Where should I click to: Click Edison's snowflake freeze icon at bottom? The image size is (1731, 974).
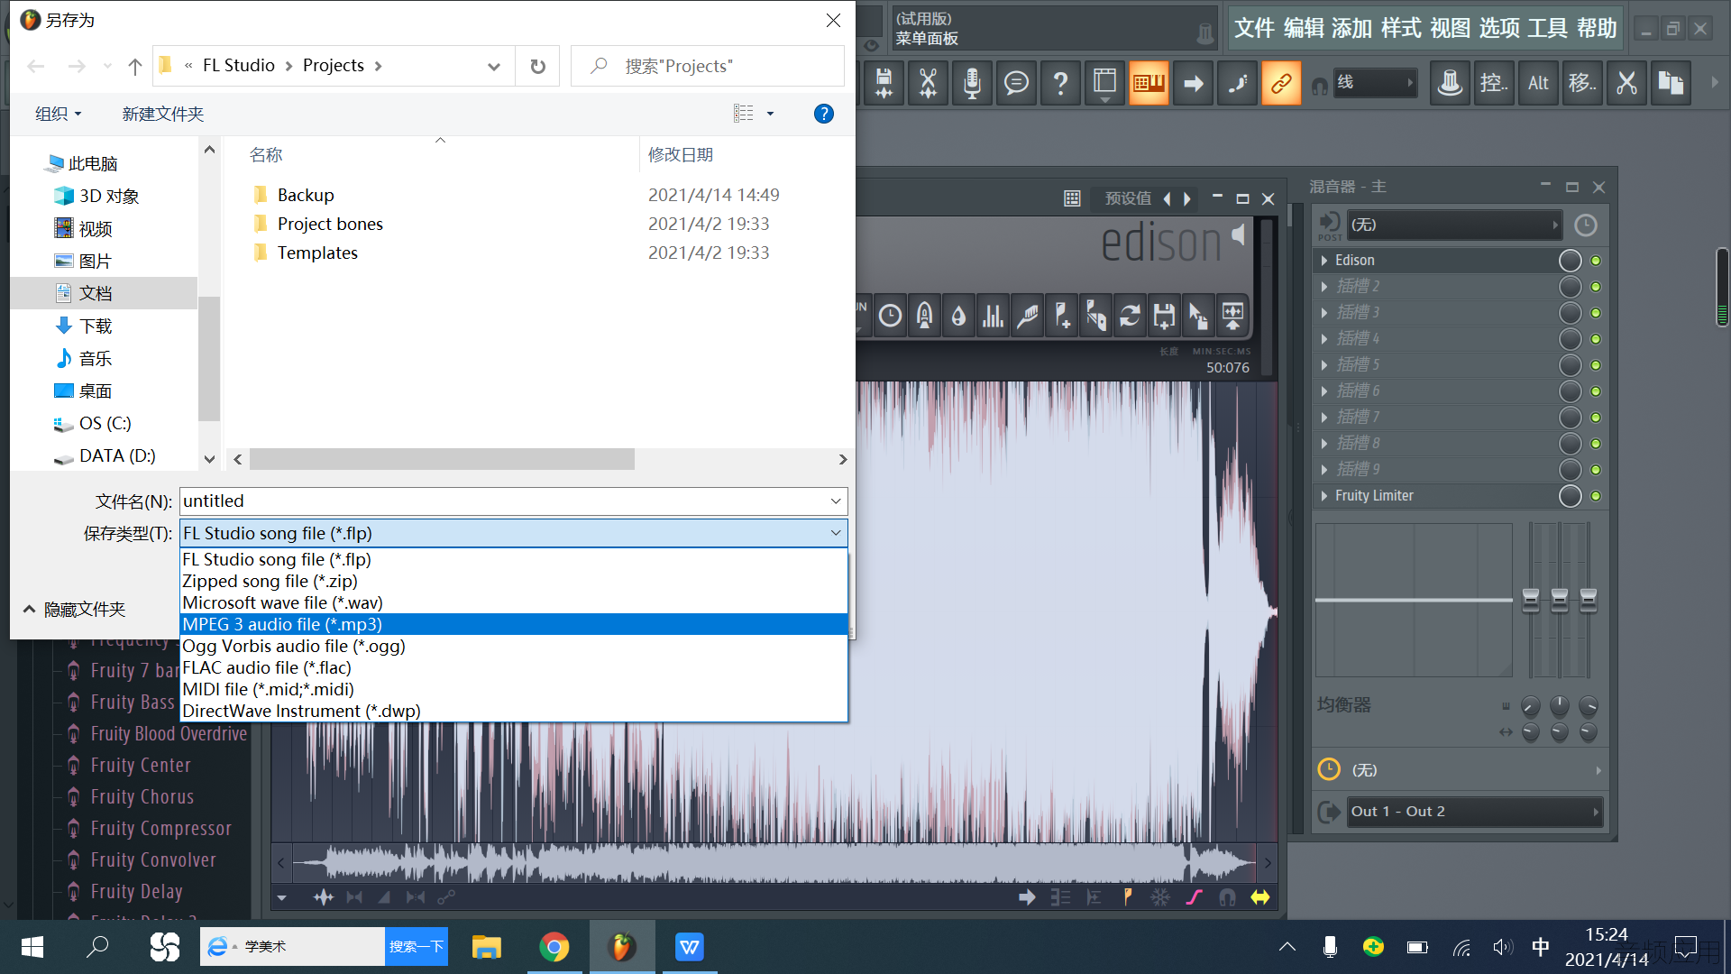tap(1160, 897)
